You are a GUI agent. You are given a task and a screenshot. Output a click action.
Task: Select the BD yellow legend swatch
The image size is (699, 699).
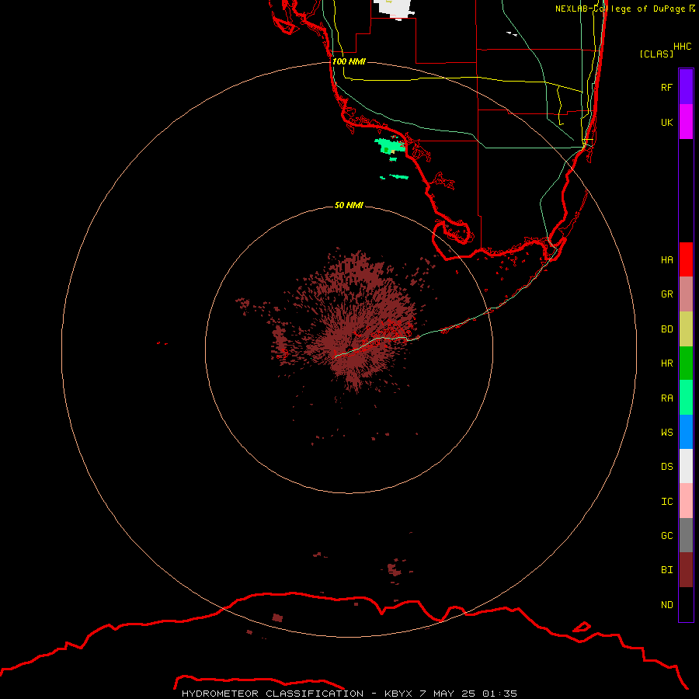[x=686, y=329]
